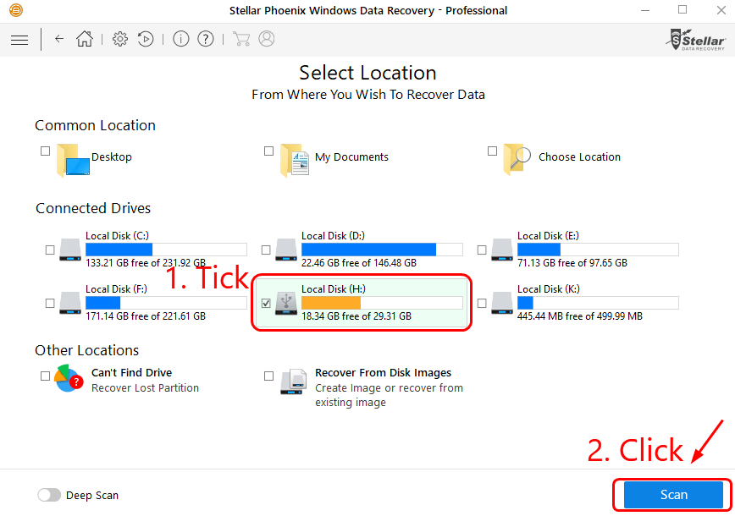Check Local Disk (F:) checkbox
This screenshot has width=735, height=516.
click(x=50, y=304)
